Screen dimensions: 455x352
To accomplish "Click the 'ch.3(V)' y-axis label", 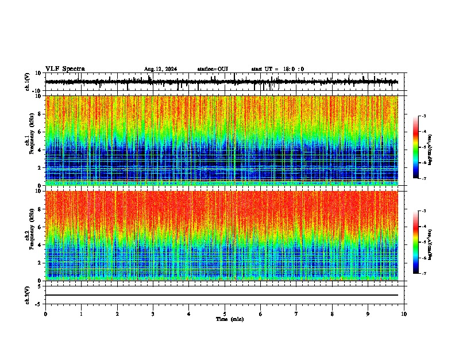I will 28,296.
